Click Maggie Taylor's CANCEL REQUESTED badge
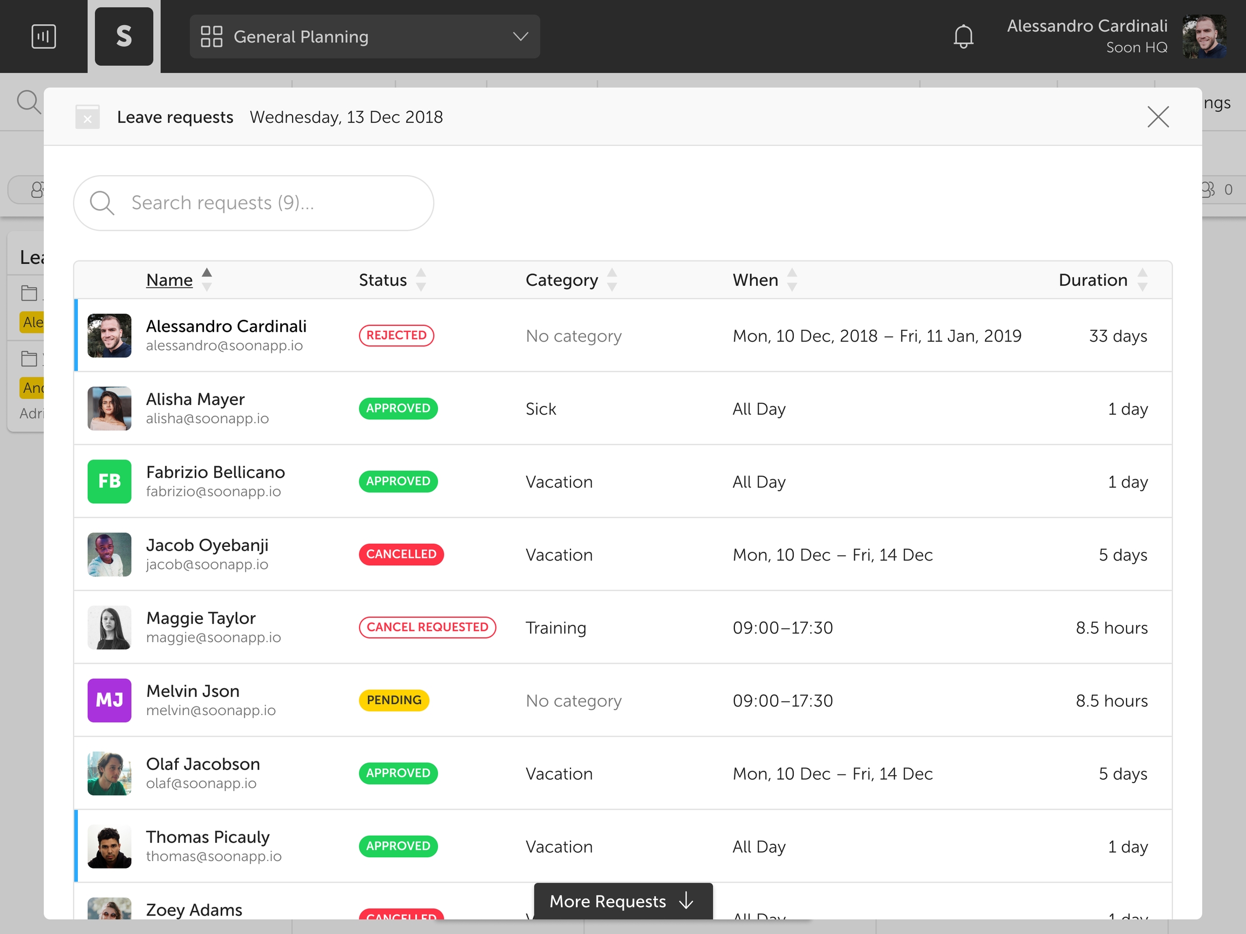This screenshot has width=1246, height=934. [427, 627]
